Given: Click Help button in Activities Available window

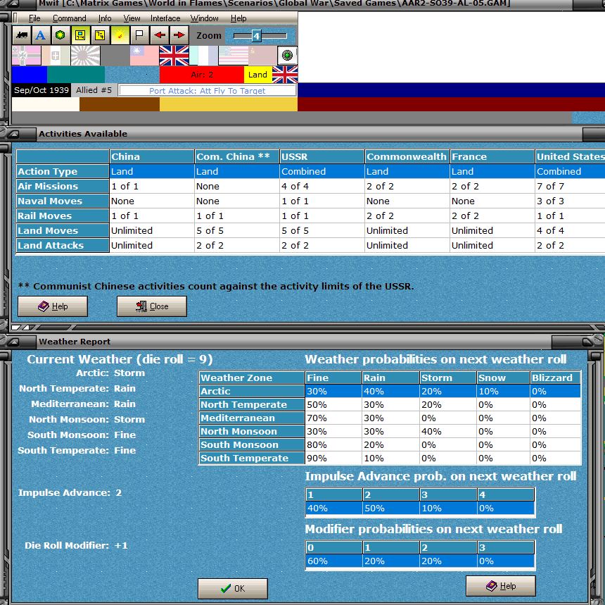Looking at the screenshot, I should pyautogui.click(x=53, y=306).
